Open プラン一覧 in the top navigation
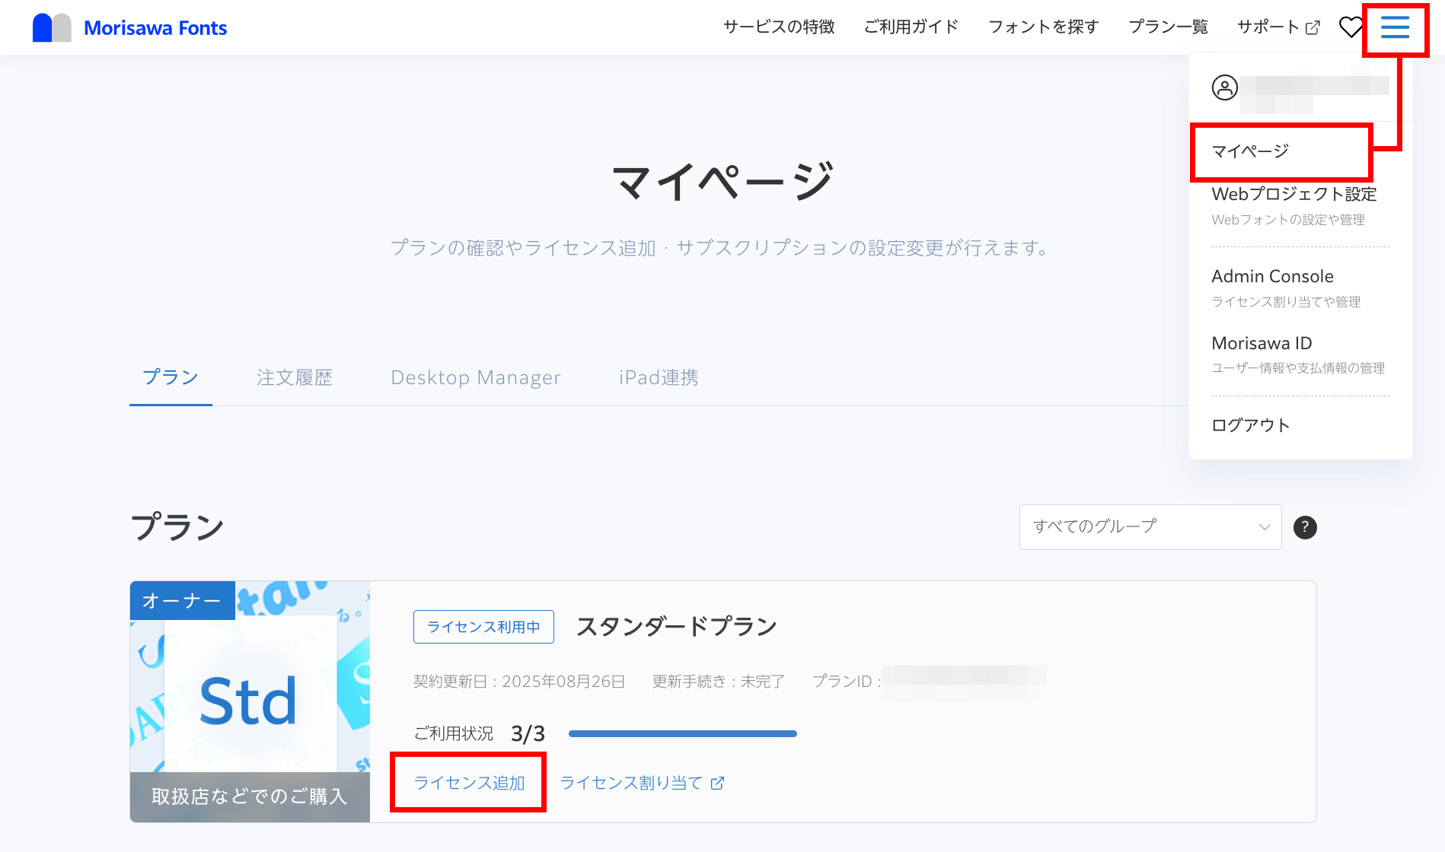The height and width of the screenshot is (852, 1445). click(x=1168, y=27)
